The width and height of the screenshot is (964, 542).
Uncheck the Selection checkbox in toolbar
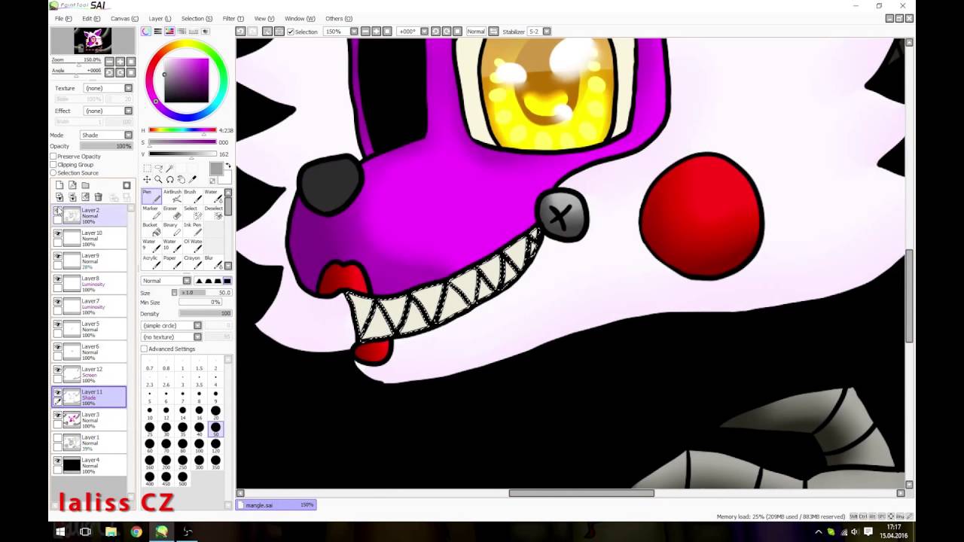click(x=291, y=32)
